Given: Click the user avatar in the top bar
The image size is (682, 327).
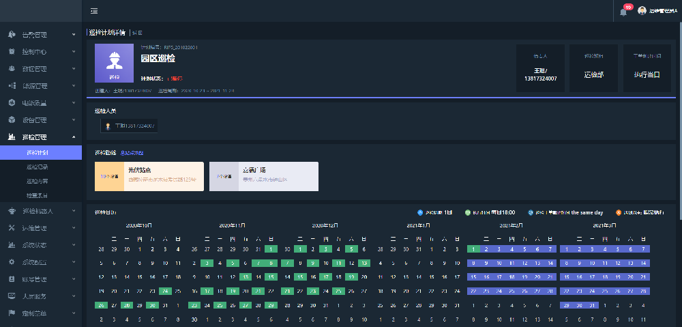Looking at the screenshot, I should coord(642,11).
